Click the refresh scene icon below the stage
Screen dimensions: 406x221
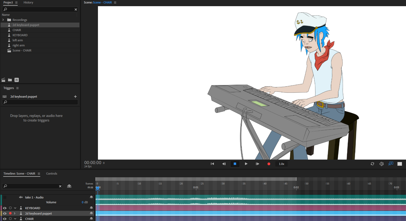[x=372, y=164]
